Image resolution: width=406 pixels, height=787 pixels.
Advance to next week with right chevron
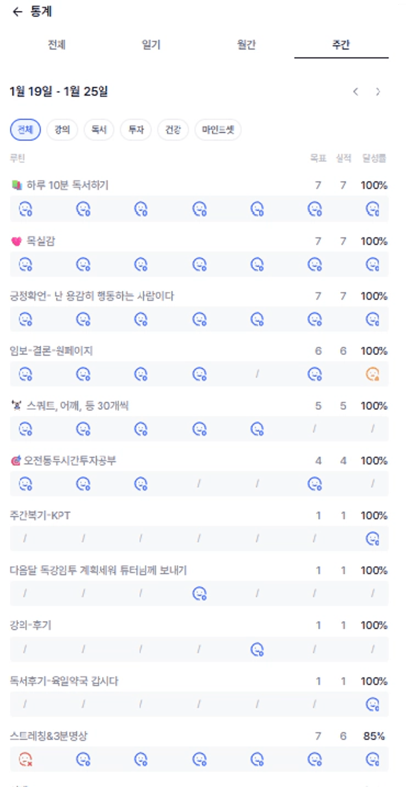point(378,92)
